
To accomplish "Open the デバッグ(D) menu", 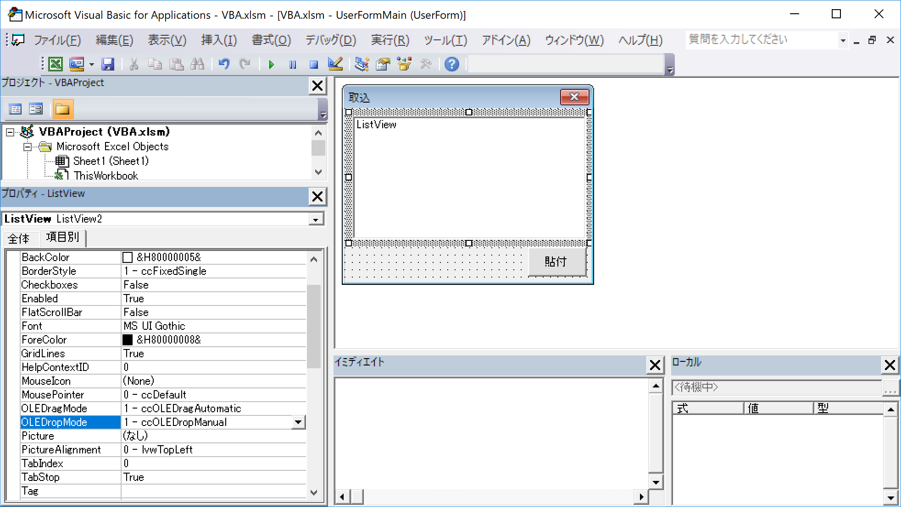I will click(331, 40).
